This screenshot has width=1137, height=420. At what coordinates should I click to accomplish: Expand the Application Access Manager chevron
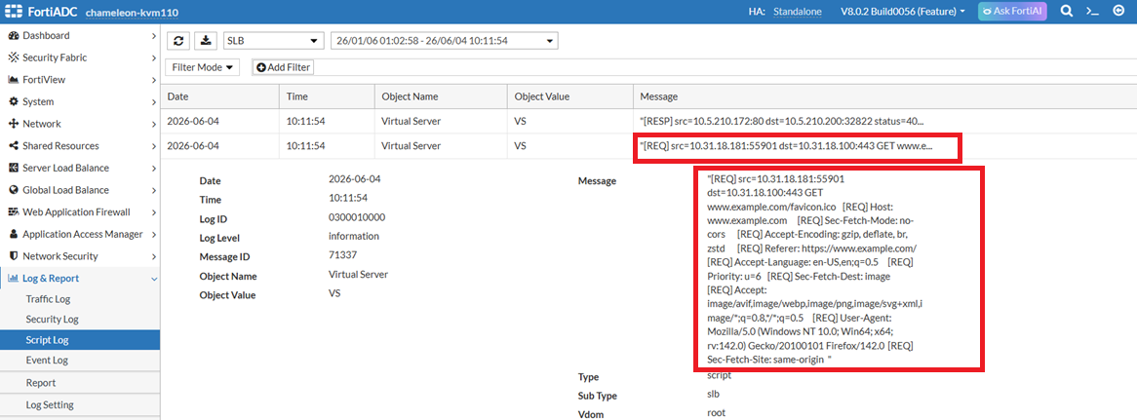point(154,235)
